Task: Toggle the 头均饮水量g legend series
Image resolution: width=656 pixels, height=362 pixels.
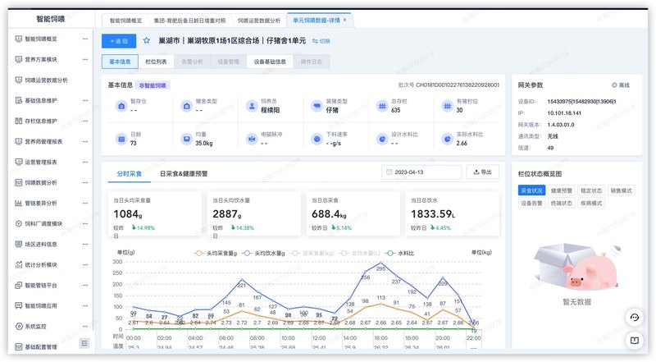Action: (263, 254)
